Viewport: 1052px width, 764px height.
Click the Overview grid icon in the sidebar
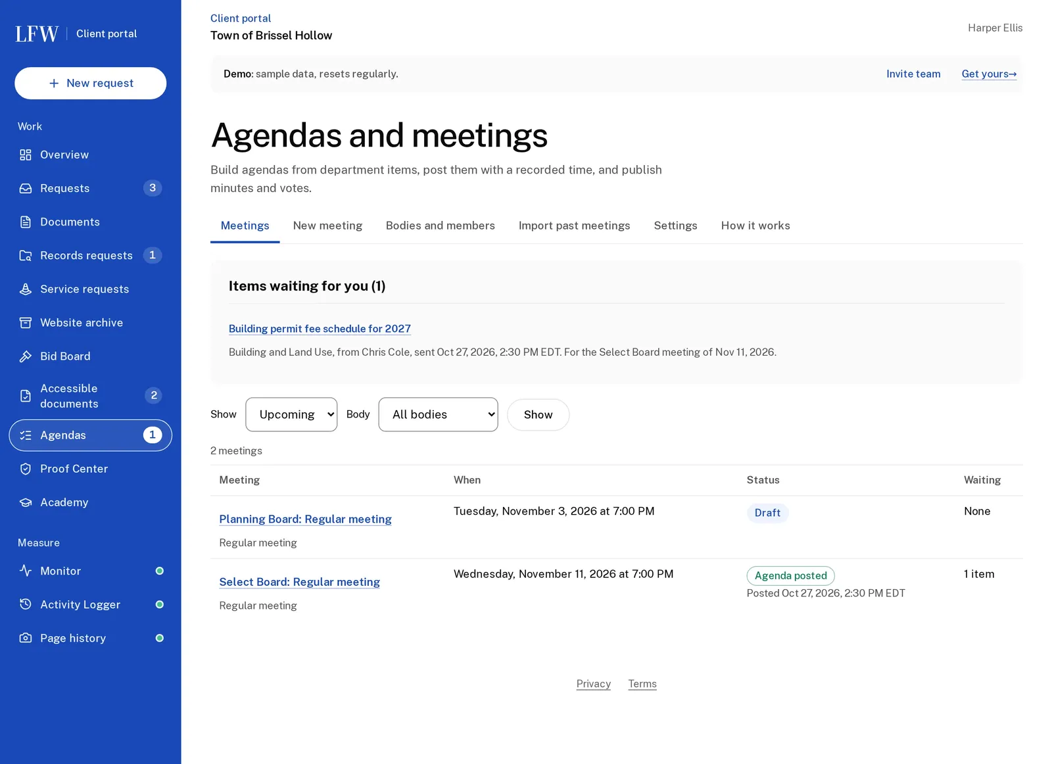26,155
